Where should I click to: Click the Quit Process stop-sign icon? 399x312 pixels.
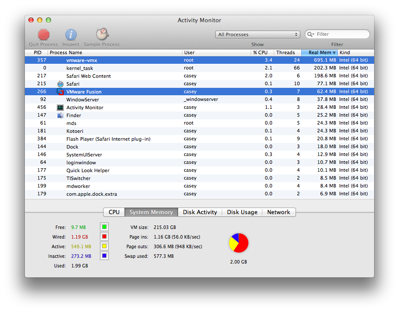44,35
